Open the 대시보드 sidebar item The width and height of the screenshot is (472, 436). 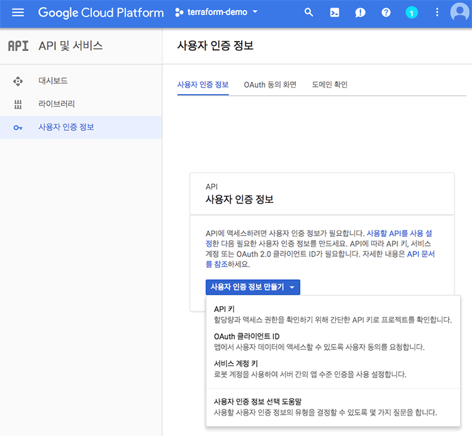81,81
